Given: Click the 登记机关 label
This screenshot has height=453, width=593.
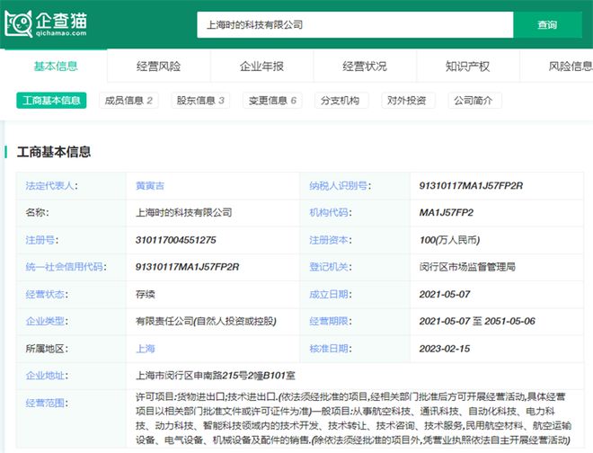Looking at the screenshot, I should (x=330, y=267).
